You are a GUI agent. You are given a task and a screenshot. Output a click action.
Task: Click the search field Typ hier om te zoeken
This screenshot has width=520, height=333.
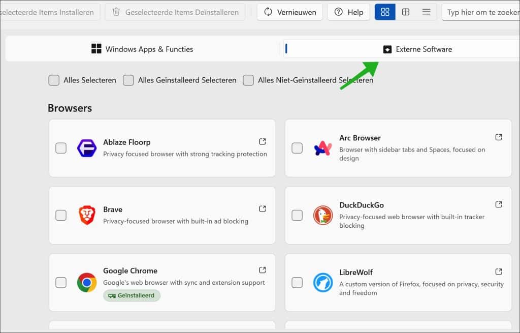pyautogui.click(x=481, y=12)
